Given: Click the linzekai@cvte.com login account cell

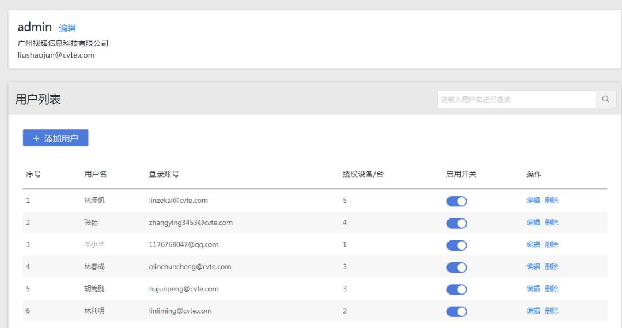Looking at the screenshot, I should [x=178, y=201].
